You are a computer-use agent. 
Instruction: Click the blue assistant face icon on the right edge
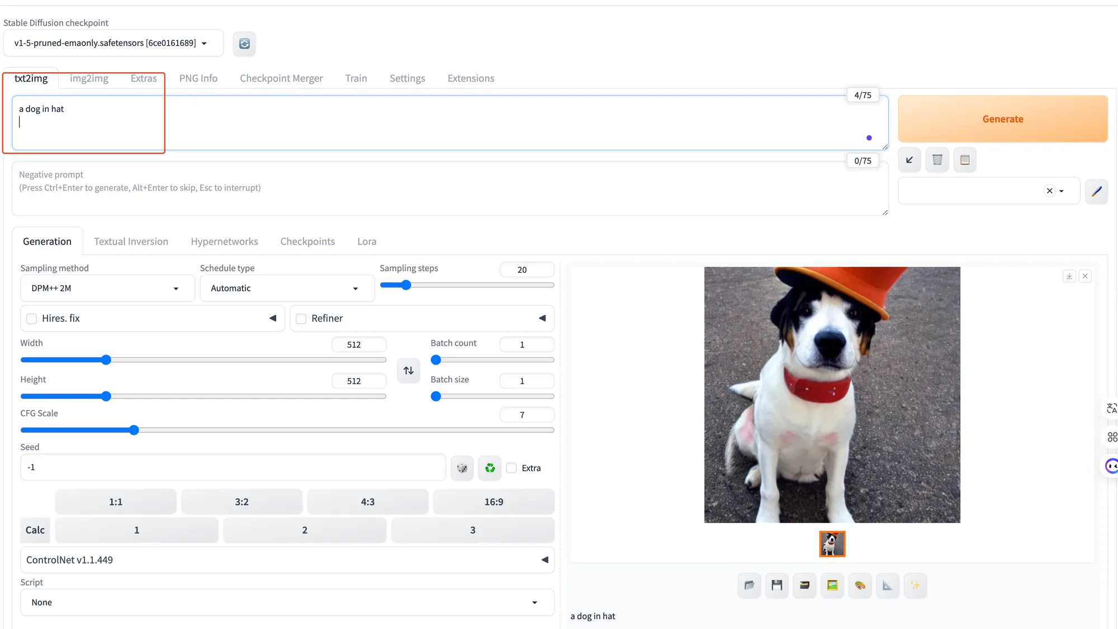click(1112, 466)
